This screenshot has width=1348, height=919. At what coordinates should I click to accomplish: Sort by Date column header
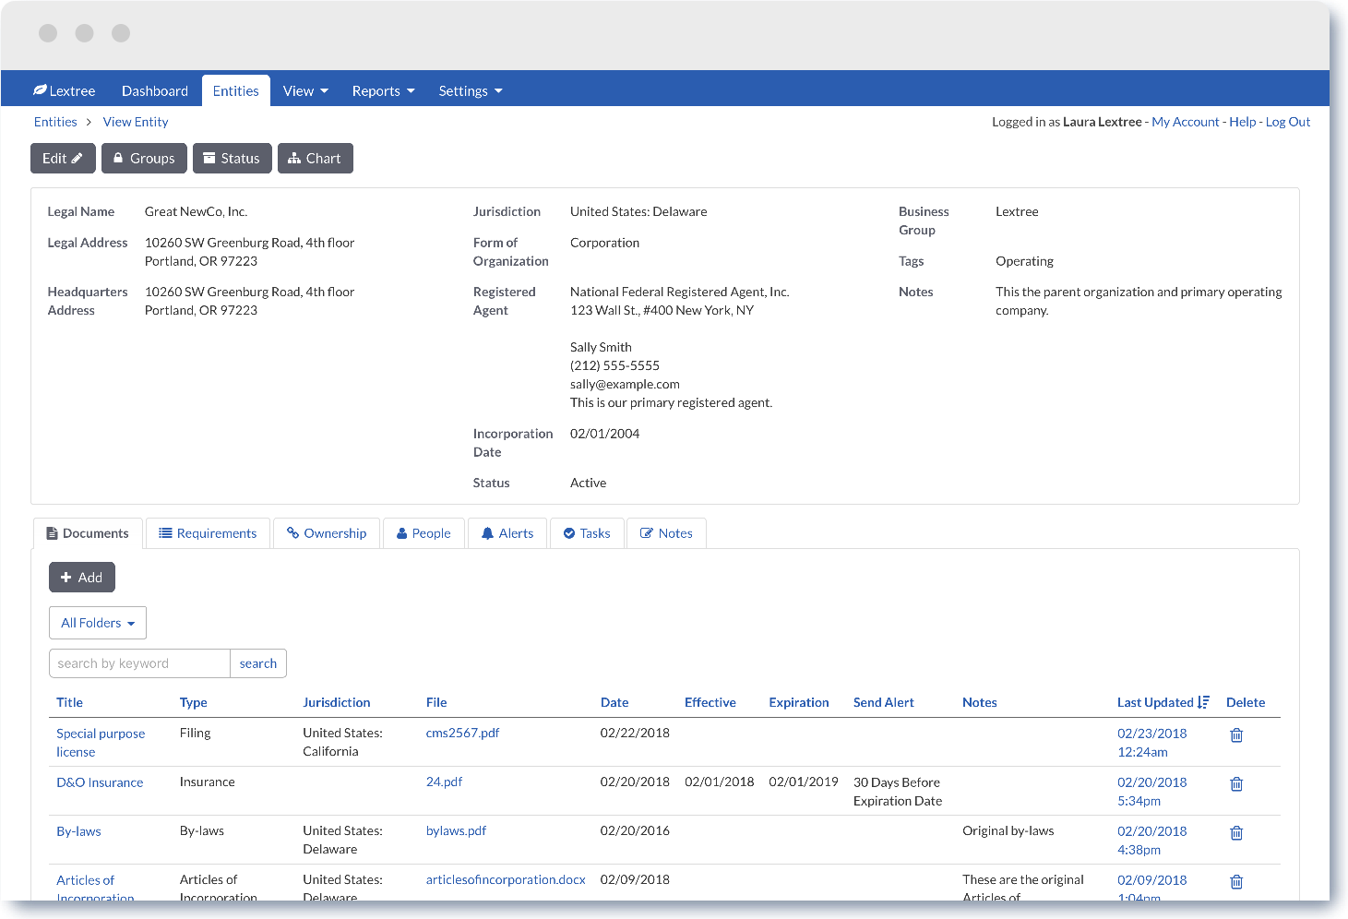pos(614,702)
